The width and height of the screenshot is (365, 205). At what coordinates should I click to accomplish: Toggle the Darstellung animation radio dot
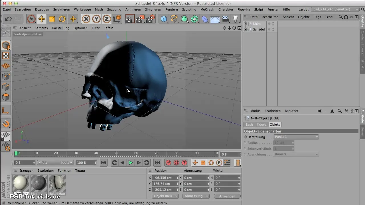(x=245, y=137)
